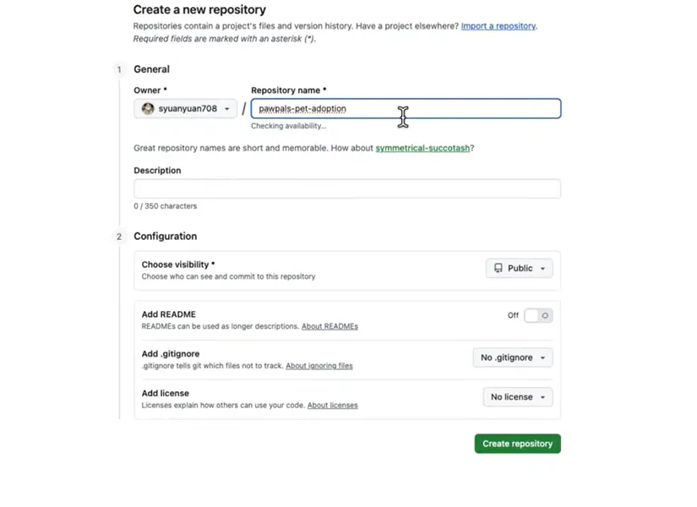Turn on the Add README switch

click(537, 315)
